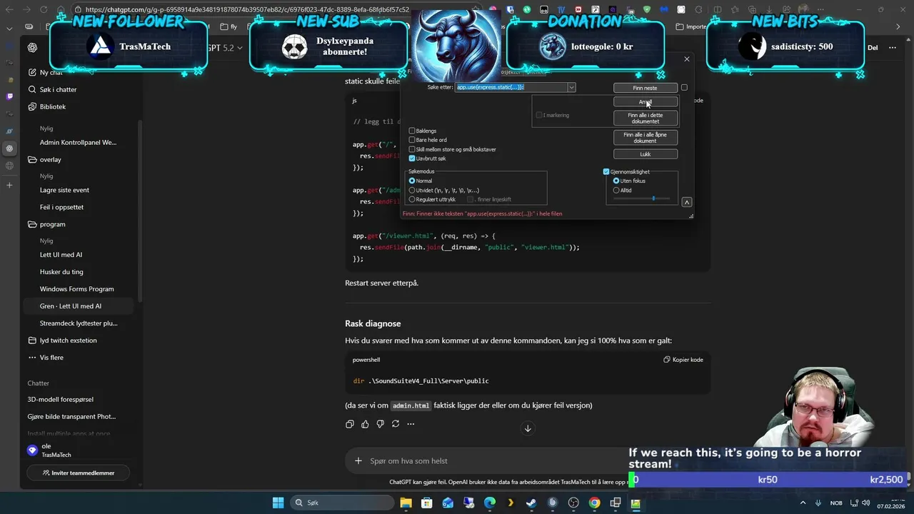This screenshot has width=914, height=514.
Task: Click the thumbs down icon
Action: (380, 424)
